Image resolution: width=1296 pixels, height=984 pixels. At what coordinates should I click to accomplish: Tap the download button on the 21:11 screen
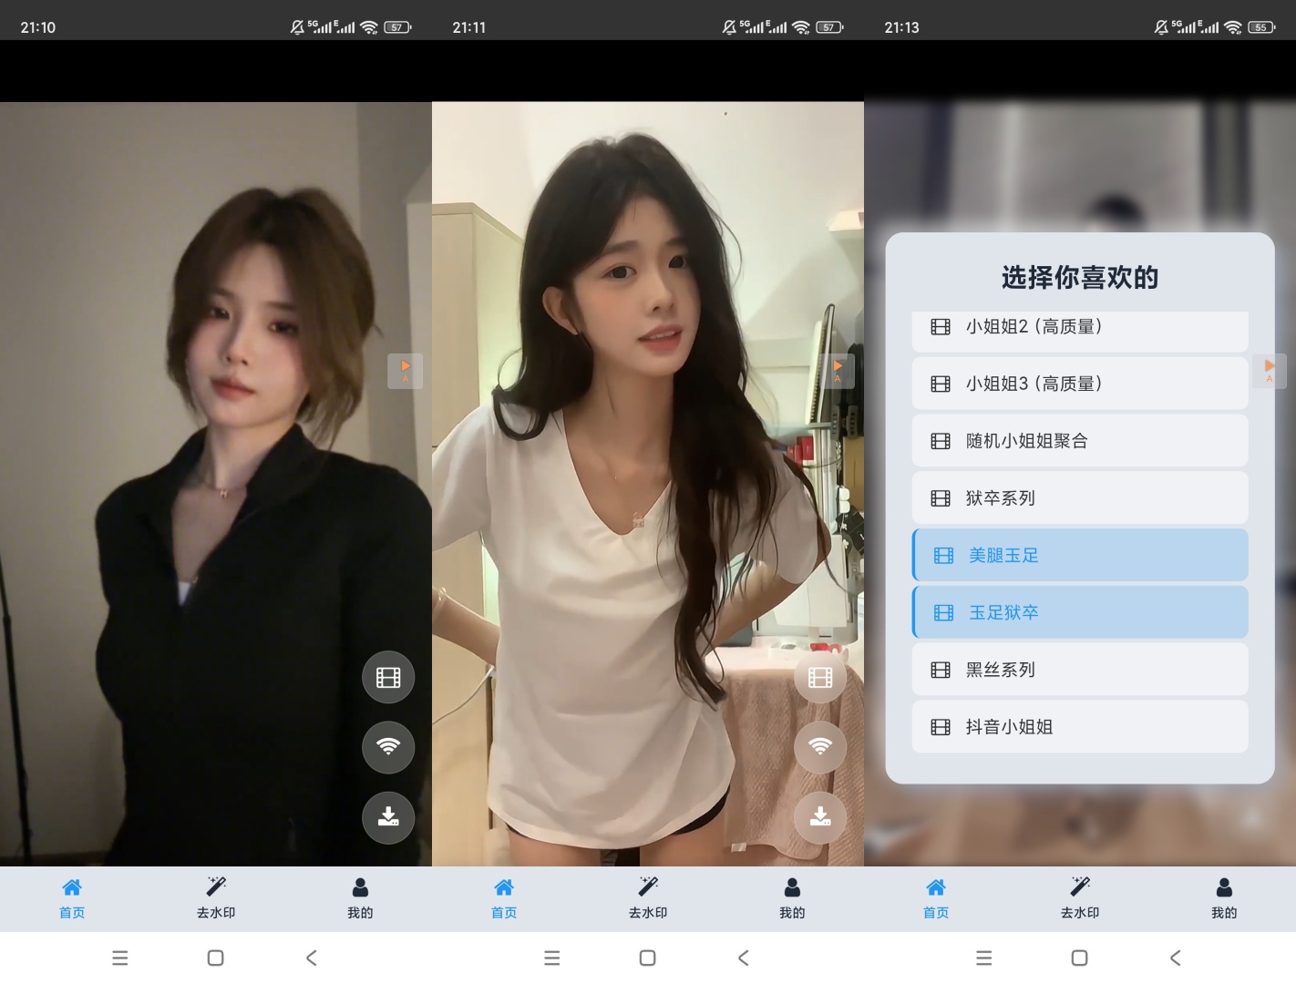pyautogui.click(x=820, y=817)
